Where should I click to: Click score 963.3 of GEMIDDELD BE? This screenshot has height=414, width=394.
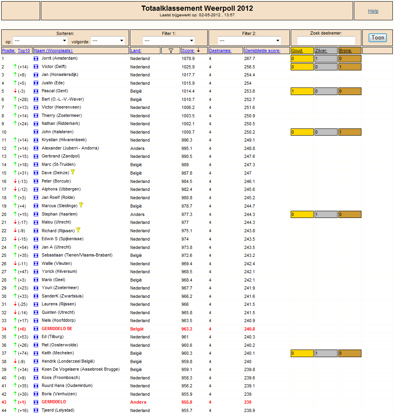coord(187,329)
